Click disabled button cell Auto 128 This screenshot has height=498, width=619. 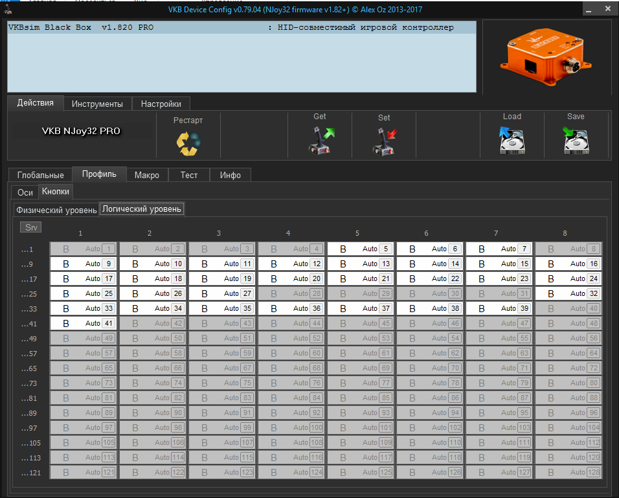tap(568, 472)
